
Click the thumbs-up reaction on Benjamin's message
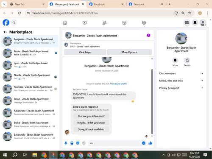[133, 101]
